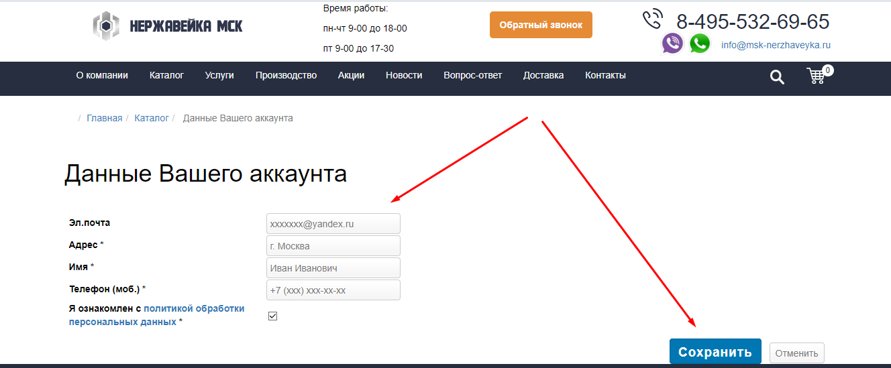The height and width of the screenshot is (368, 891).
Task: Open the Viber contact icon
Action: point(672,44)
